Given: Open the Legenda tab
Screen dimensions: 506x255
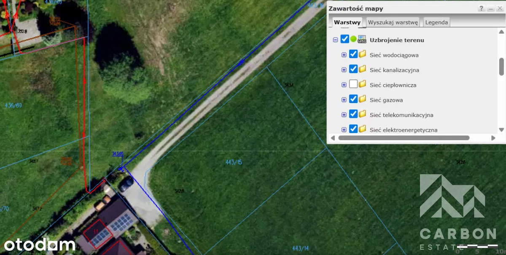Looking at the screenshot, I should [436, 22].
